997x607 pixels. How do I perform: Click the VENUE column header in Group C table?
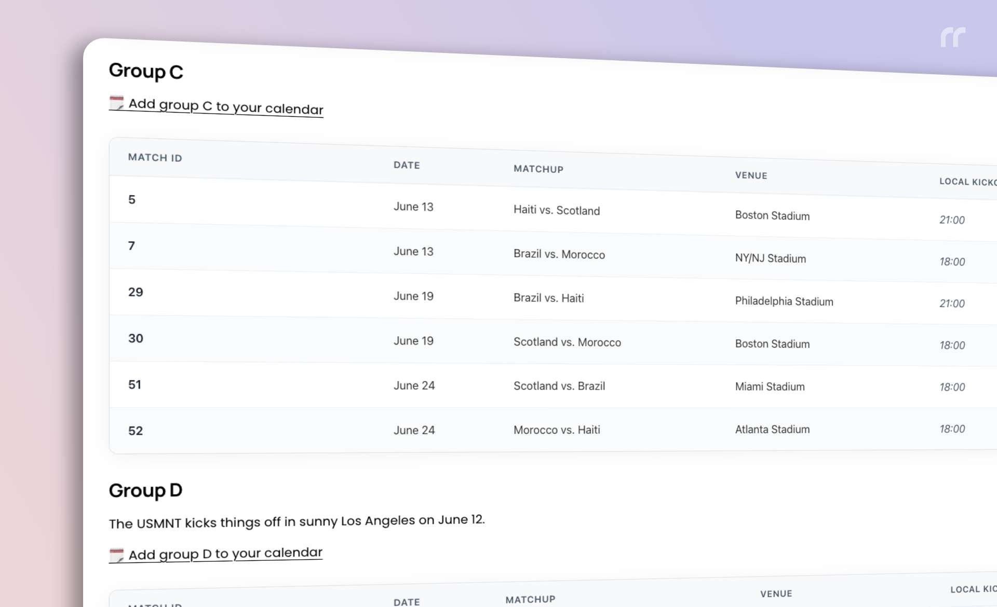pyautogui.click(x=751, y=175)
